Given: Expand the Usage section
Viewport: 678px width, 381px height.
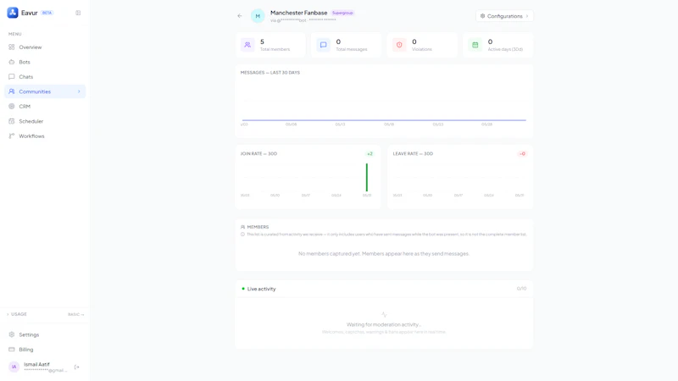Looking at the screenshot, I should (x=17, y=314).
